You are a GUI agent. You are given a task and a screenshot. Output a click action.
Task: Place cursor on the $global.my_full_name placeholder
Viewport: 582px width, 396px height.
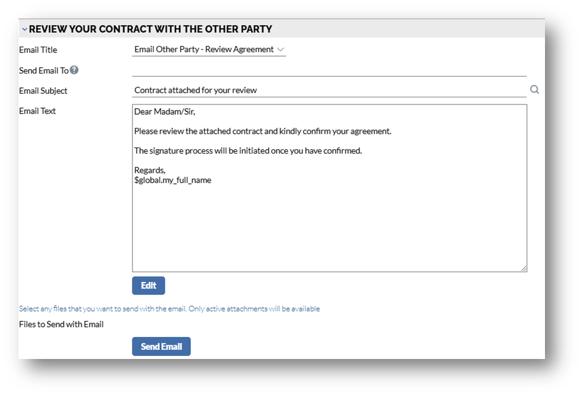tap(173, 180)
